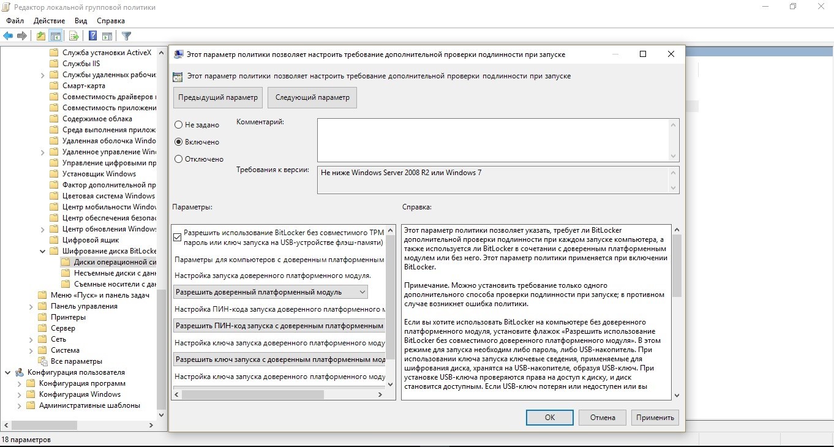This screenshot has height=447, width=834.
Task: Click the Все параметры settings icon
Action: [x=42, y=361]
